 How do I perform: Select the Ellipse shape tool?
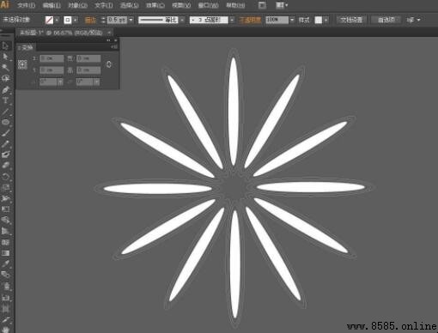5,122
